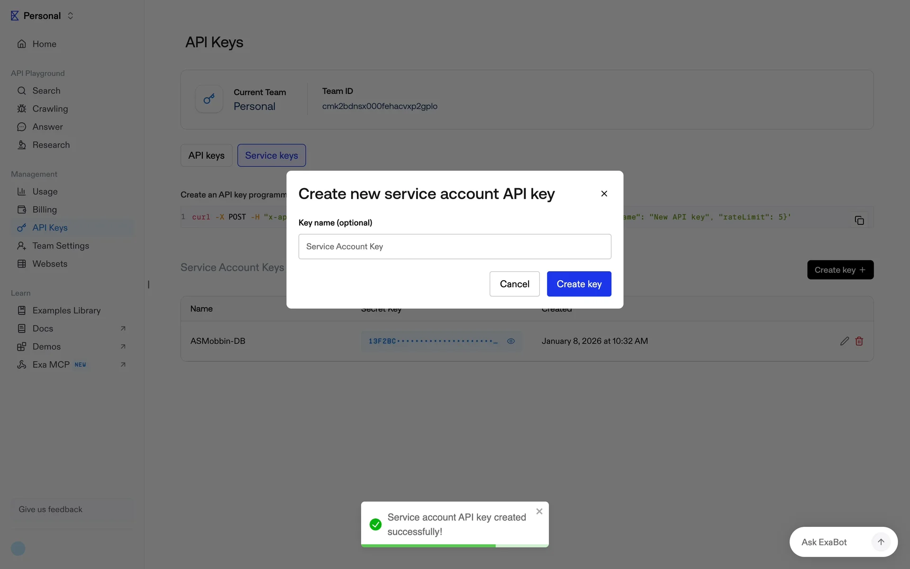
Task: Switch to the API keys tab
Action: pyautogui.click(x=206, y=156)
